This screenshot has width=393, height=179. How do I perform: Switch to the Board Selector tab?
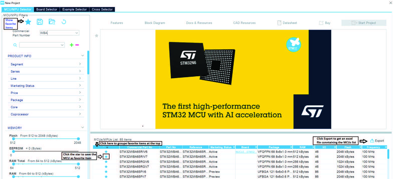(47, 9)
